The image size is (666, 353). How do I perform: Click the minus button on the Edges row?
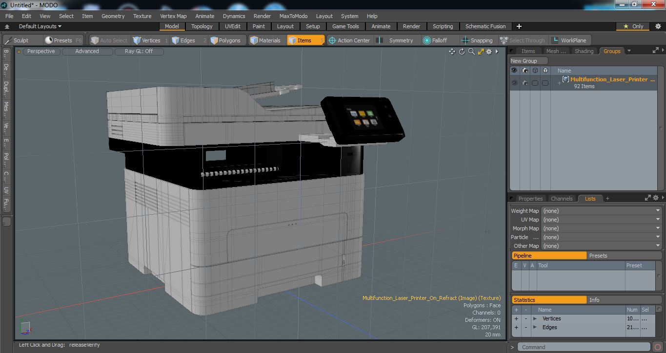tap(526, 328)
